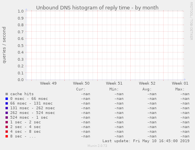Click the Max value for 8 sec - ... row
Image resolution: width=195 pixels, height=150 pixels.
click(185, 136)
